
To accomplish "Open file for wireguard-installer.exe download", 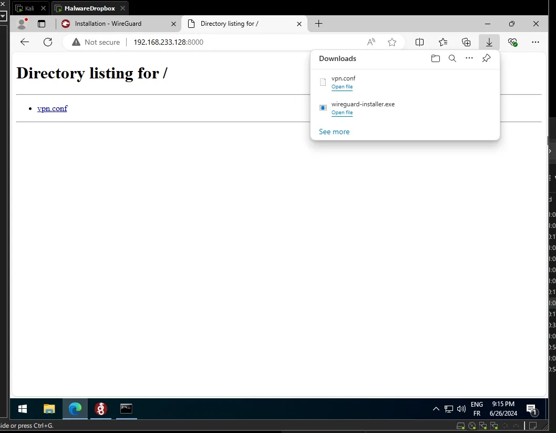I will coord(342,113).
